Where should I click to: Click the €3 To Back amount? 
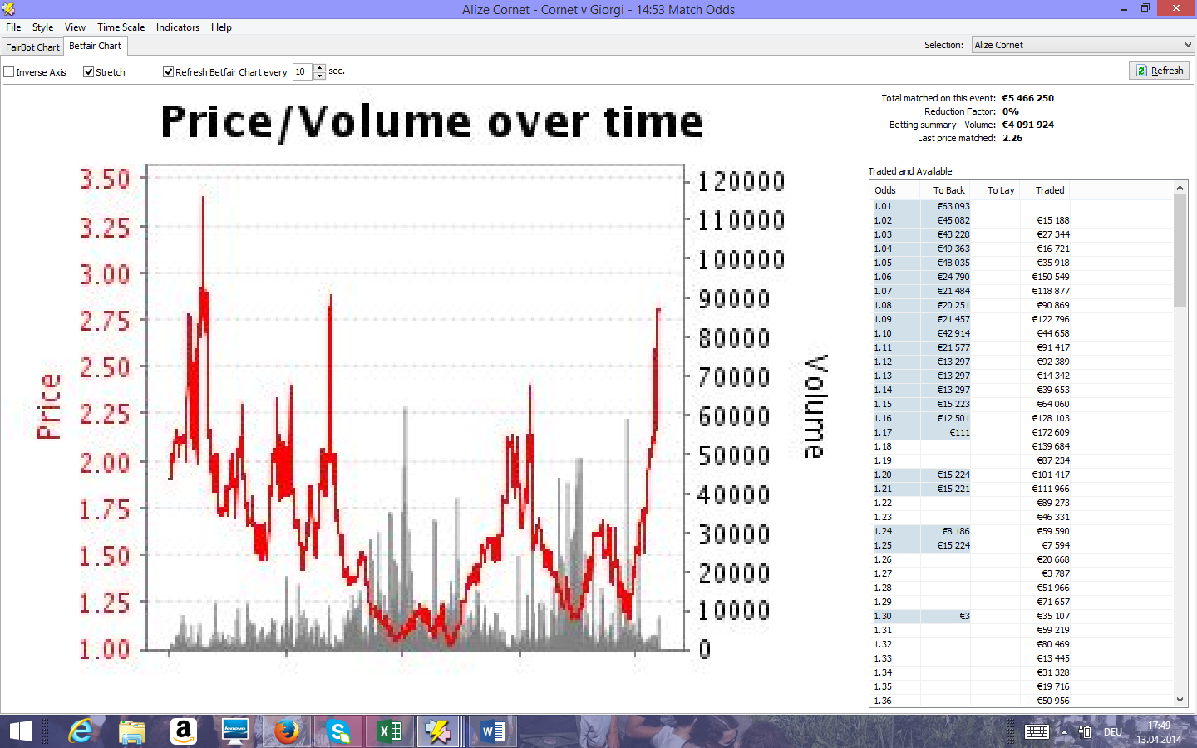pos(965,616)
